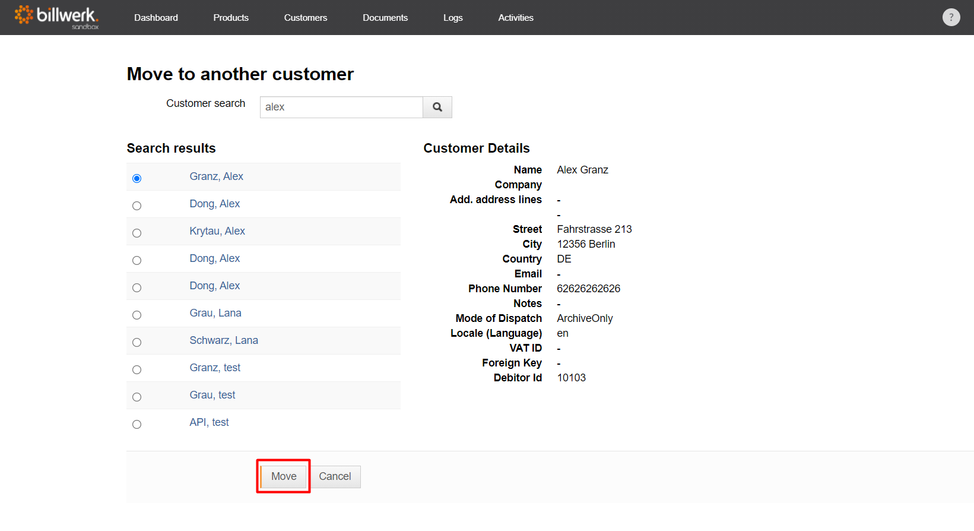Click the ArchiveOnly dispatch mode value
Viewport: 974px width, 531px height.
585,318
